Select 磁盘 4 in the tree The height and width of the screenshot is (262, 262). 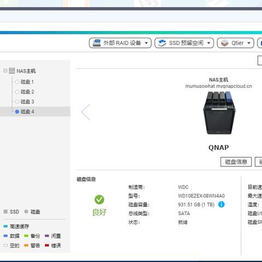pyautogui.click(x=35, y=111)
